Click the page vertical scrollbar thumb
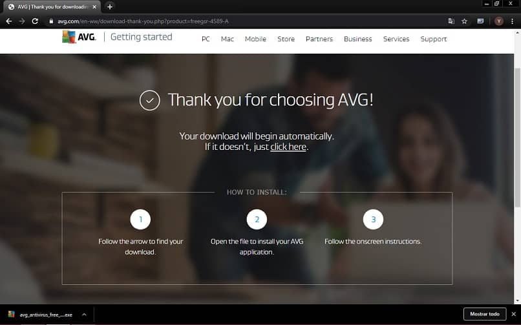This screenshot has width=521, height=325. tap(517, 138)
